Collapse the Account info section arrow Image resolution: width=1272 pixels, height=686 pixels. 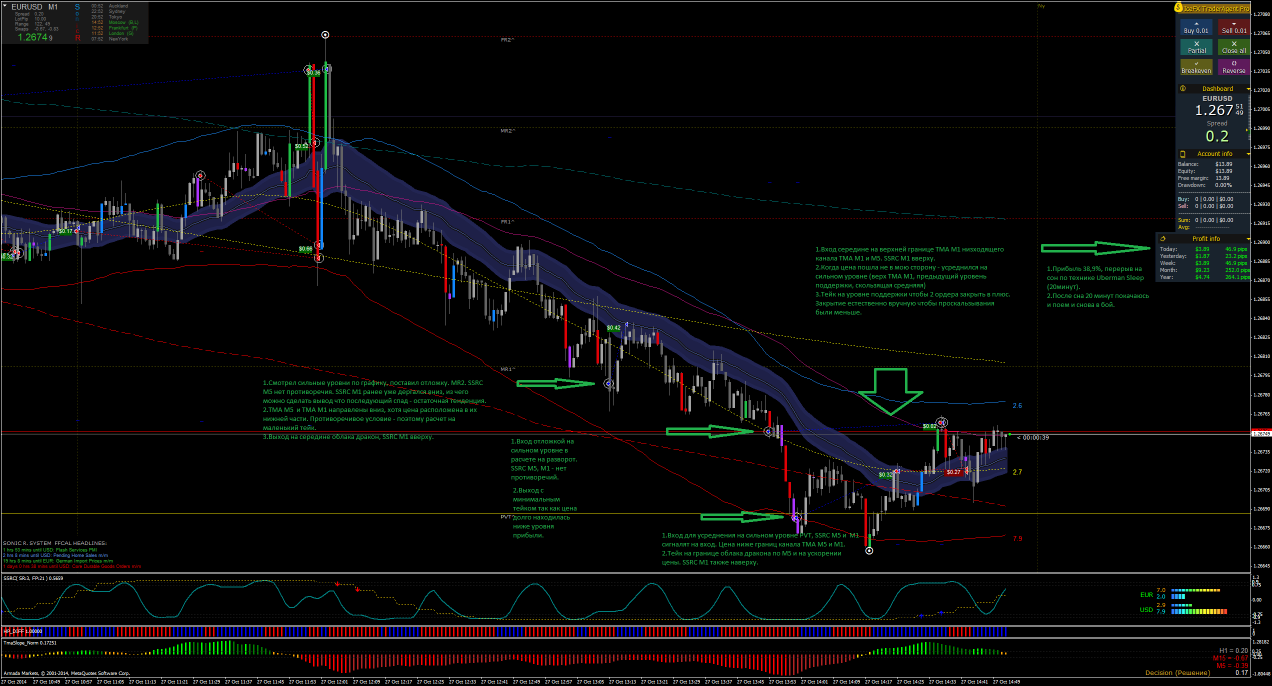pos(1248,154)
